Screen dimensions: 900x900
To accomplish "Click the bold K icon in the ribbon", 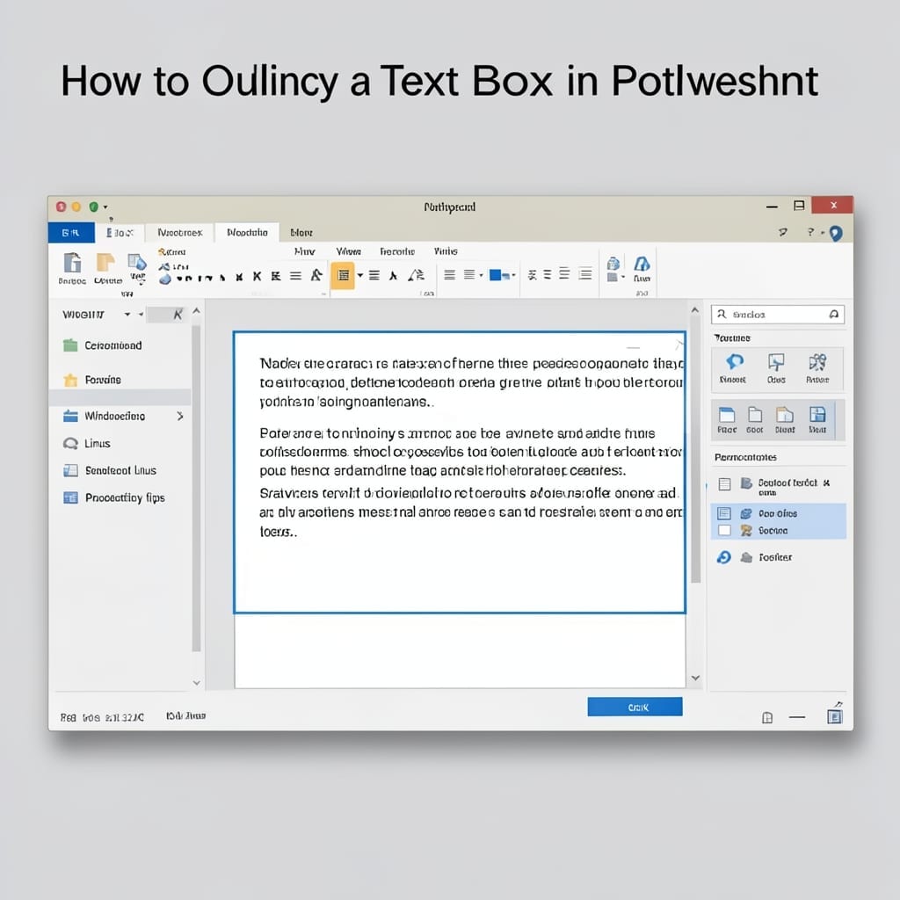I will (258, 277).
